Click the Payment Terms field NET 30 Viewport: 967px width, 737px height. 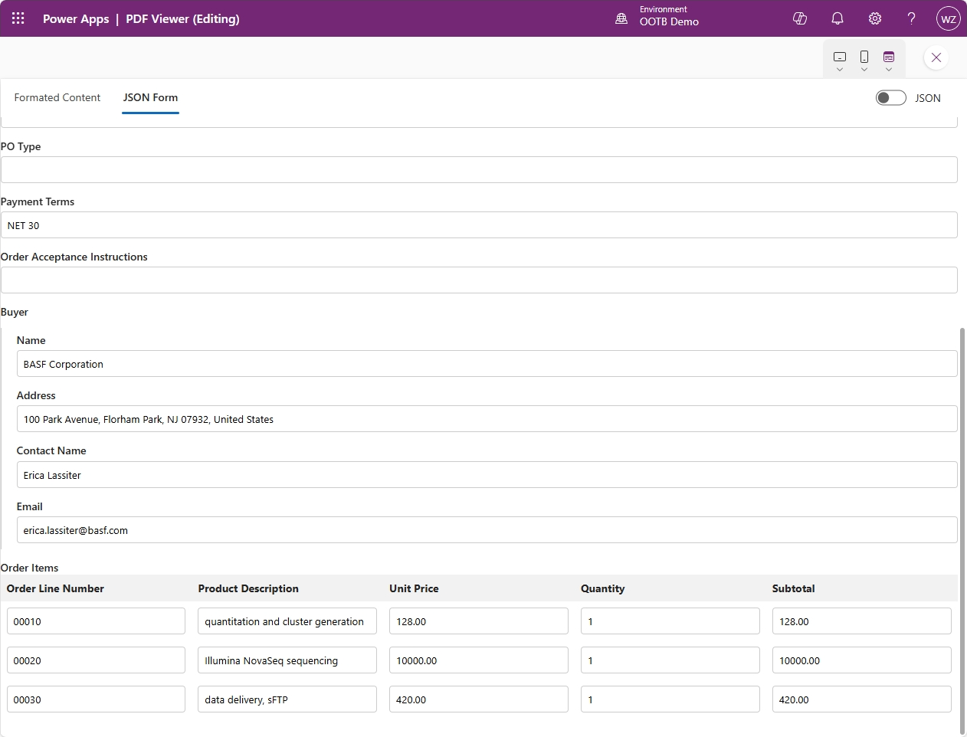479,224
